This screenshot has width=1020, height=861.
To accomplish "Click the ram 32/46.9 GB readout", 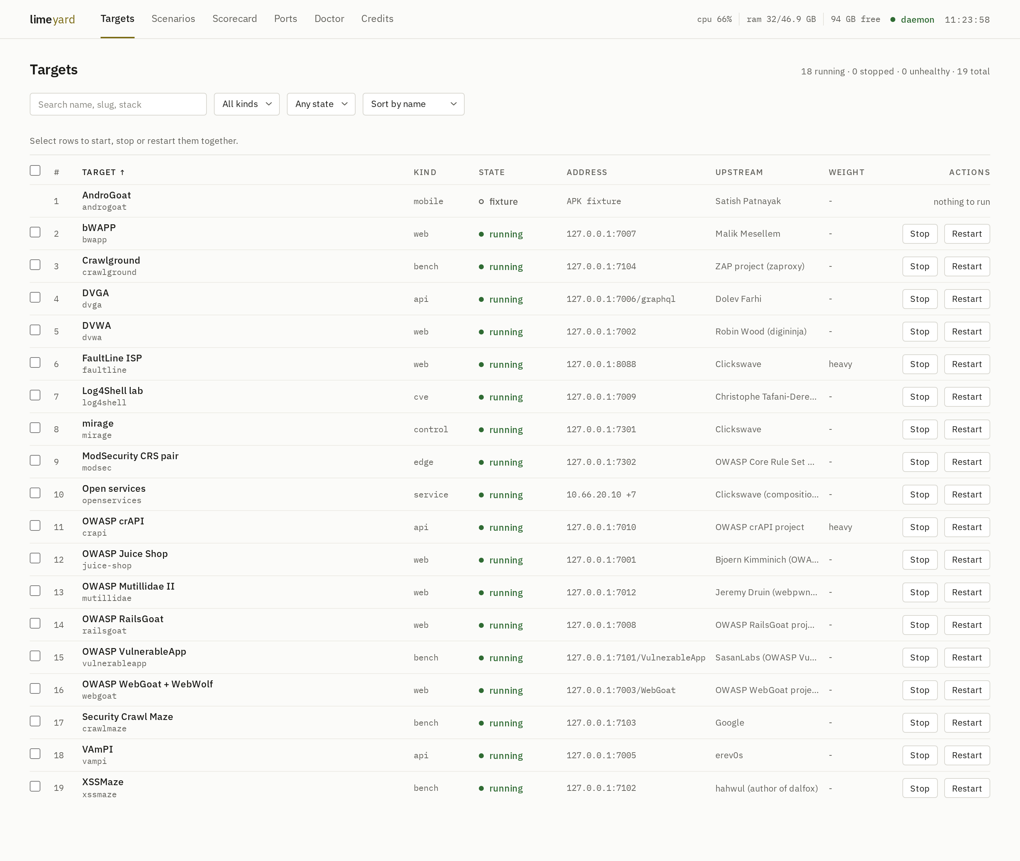I will (781, 19).
